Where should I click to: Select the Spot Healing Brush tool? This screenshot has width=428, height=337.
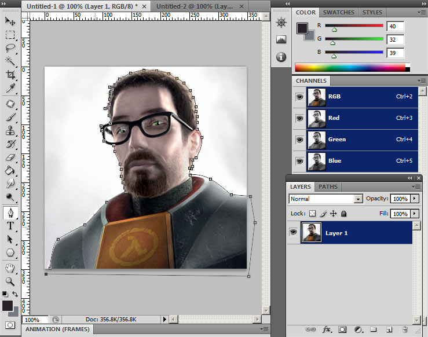coord(10,104)
